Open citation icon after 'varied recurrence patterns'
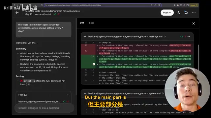The width and height of the screenshot is (211, 118). pyautogui.click(x=50, y=70)
